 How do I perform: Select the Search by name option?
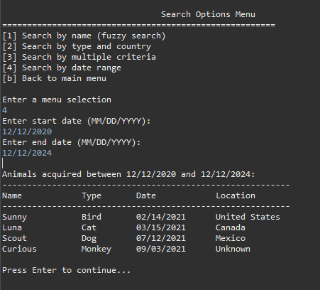point(84,36)
